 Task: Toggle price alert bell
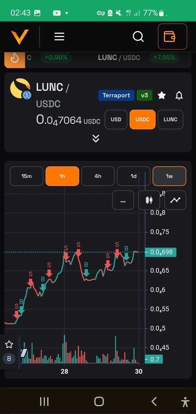pos(179,96)
